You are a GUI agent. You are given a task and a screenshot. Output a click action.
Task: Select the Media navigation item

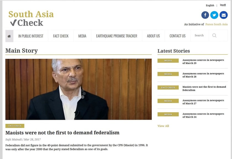pyautogui.click(x=82, y=36)
